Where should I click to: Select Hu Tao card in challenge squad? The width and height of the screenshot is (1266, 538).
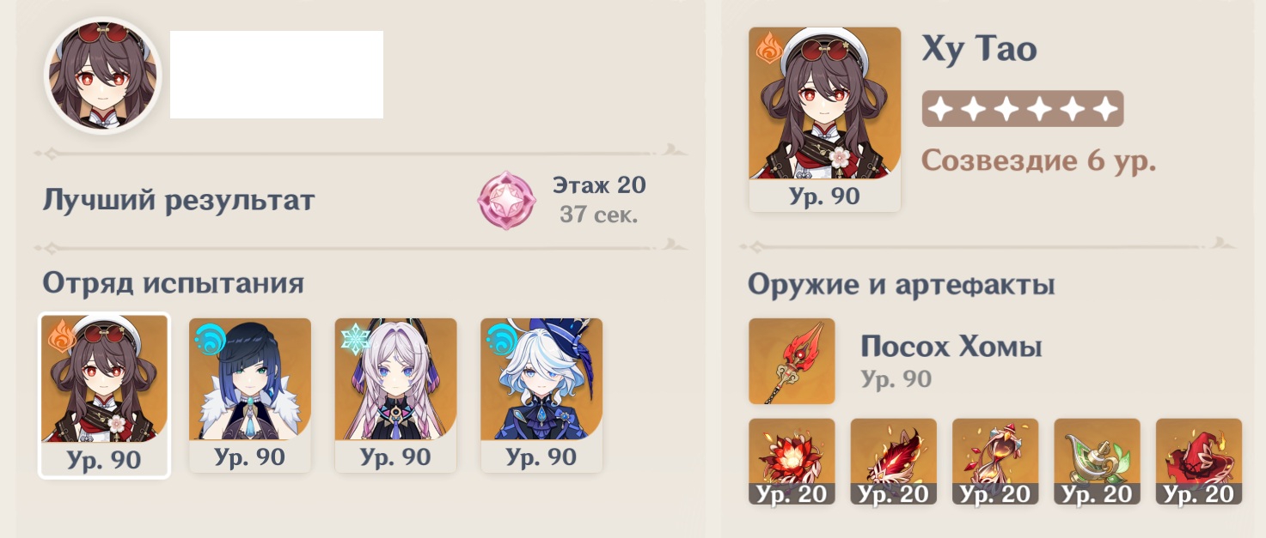coord(104,395)
